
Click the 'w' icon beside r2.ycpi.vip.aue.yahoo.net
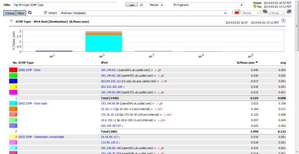pos(158,82)
